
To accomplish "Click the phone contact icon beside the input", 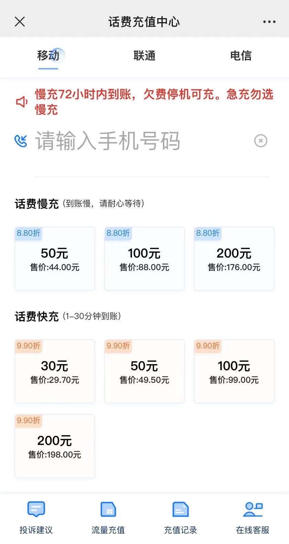I will coord(21,141).
